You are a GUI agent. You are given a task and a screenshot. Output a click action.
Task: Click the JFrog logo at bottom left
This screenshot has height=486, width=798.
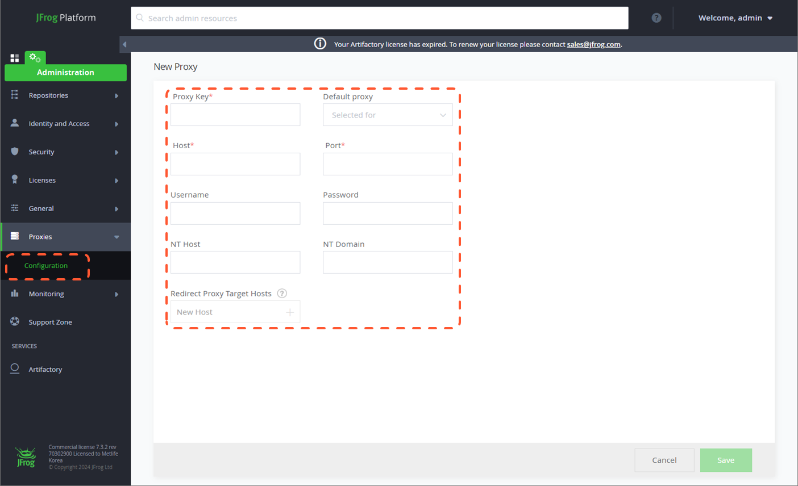pos(26,458)
